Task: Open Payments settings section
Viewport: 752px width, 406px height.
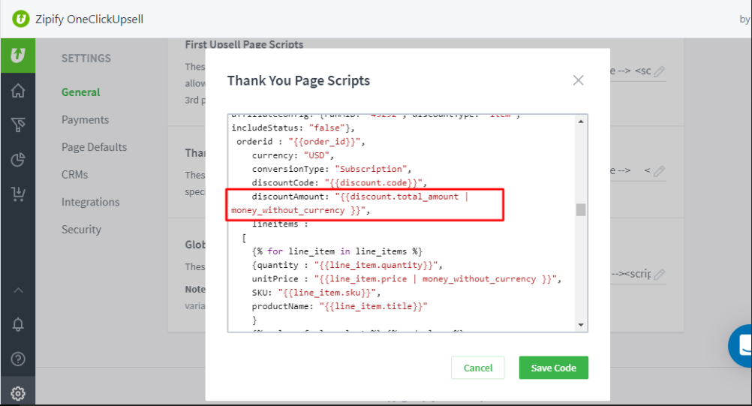Action: click(x=85, y=120)
